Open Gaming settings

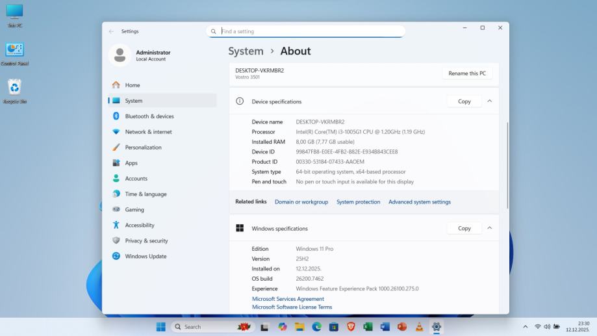pyautogui.click(x=134, y=209)
